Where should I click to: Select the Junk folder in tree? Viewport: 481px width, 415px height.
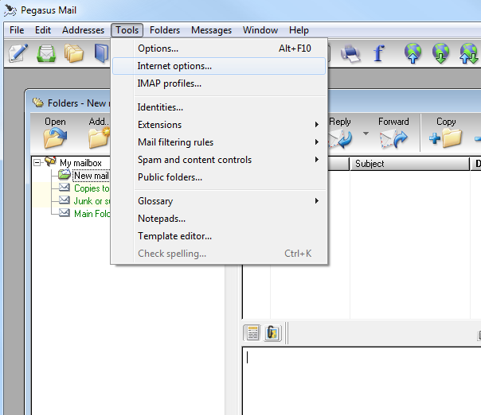point(82,201)
